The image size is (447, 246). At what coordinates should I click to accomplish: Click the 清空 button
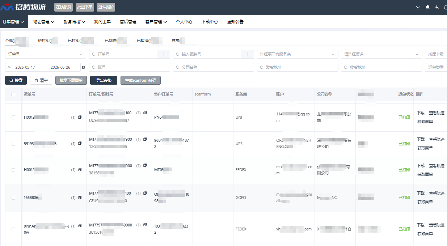click(x=41, y=80)
